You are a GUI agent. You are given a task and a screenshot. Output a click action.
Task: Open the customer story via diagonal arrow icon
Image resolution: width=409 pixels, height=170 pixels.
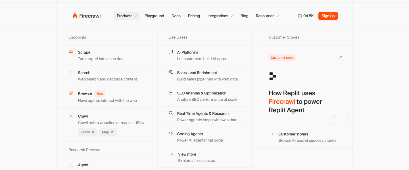click(341, 58)
